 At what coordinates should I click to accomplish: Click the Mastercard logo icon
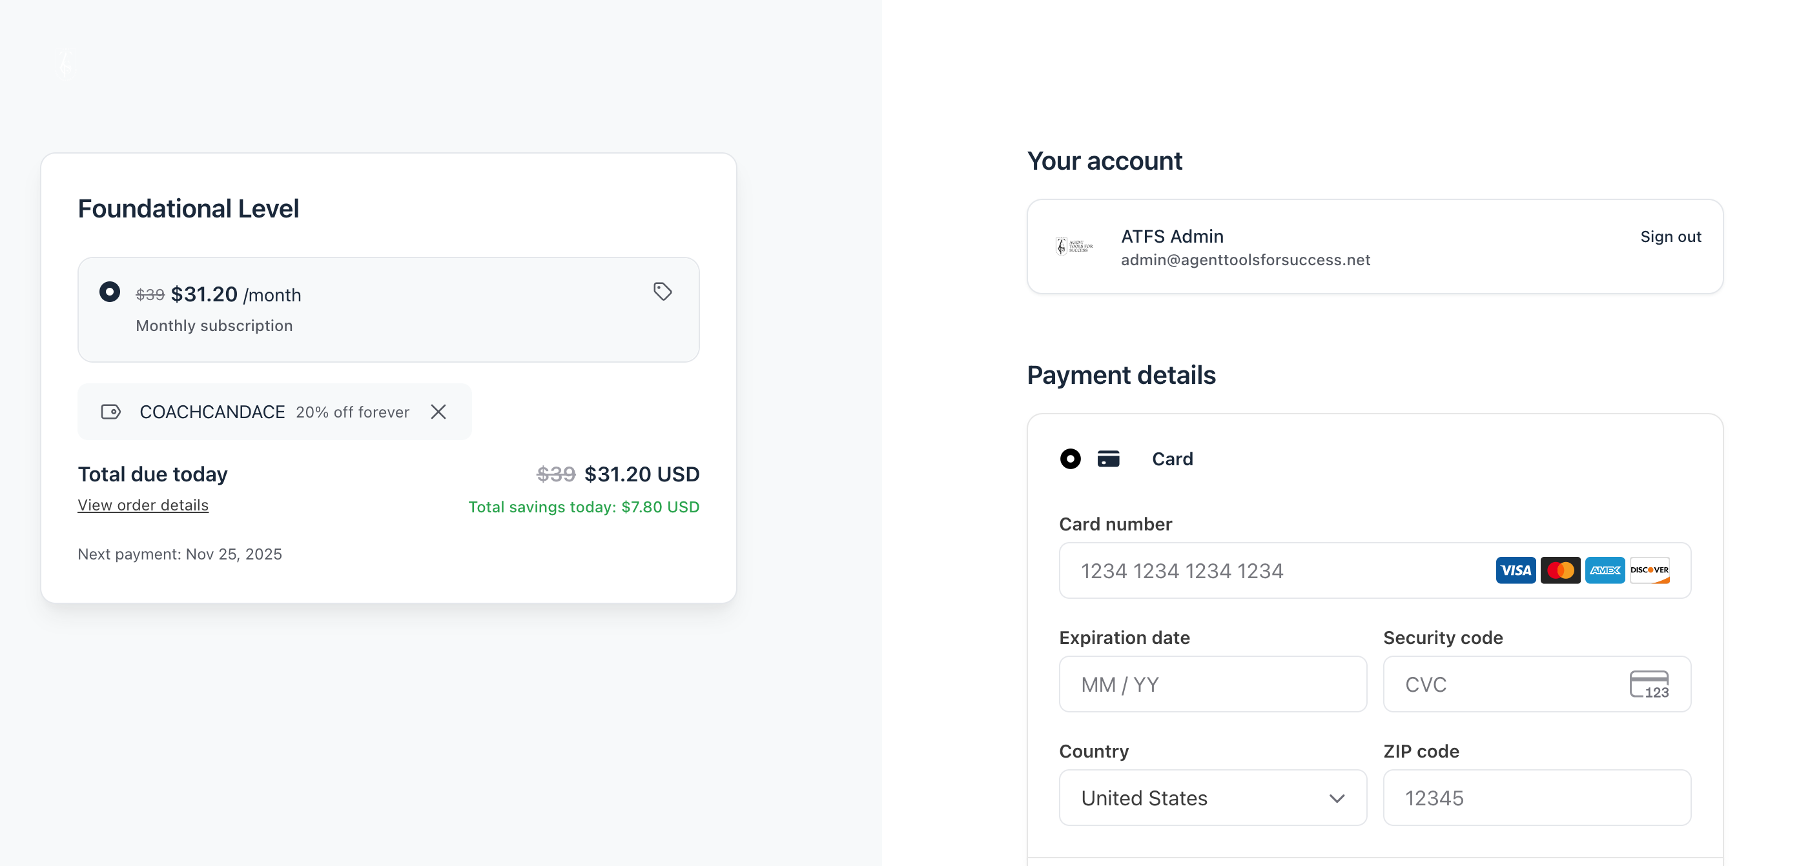[1559, 570]
